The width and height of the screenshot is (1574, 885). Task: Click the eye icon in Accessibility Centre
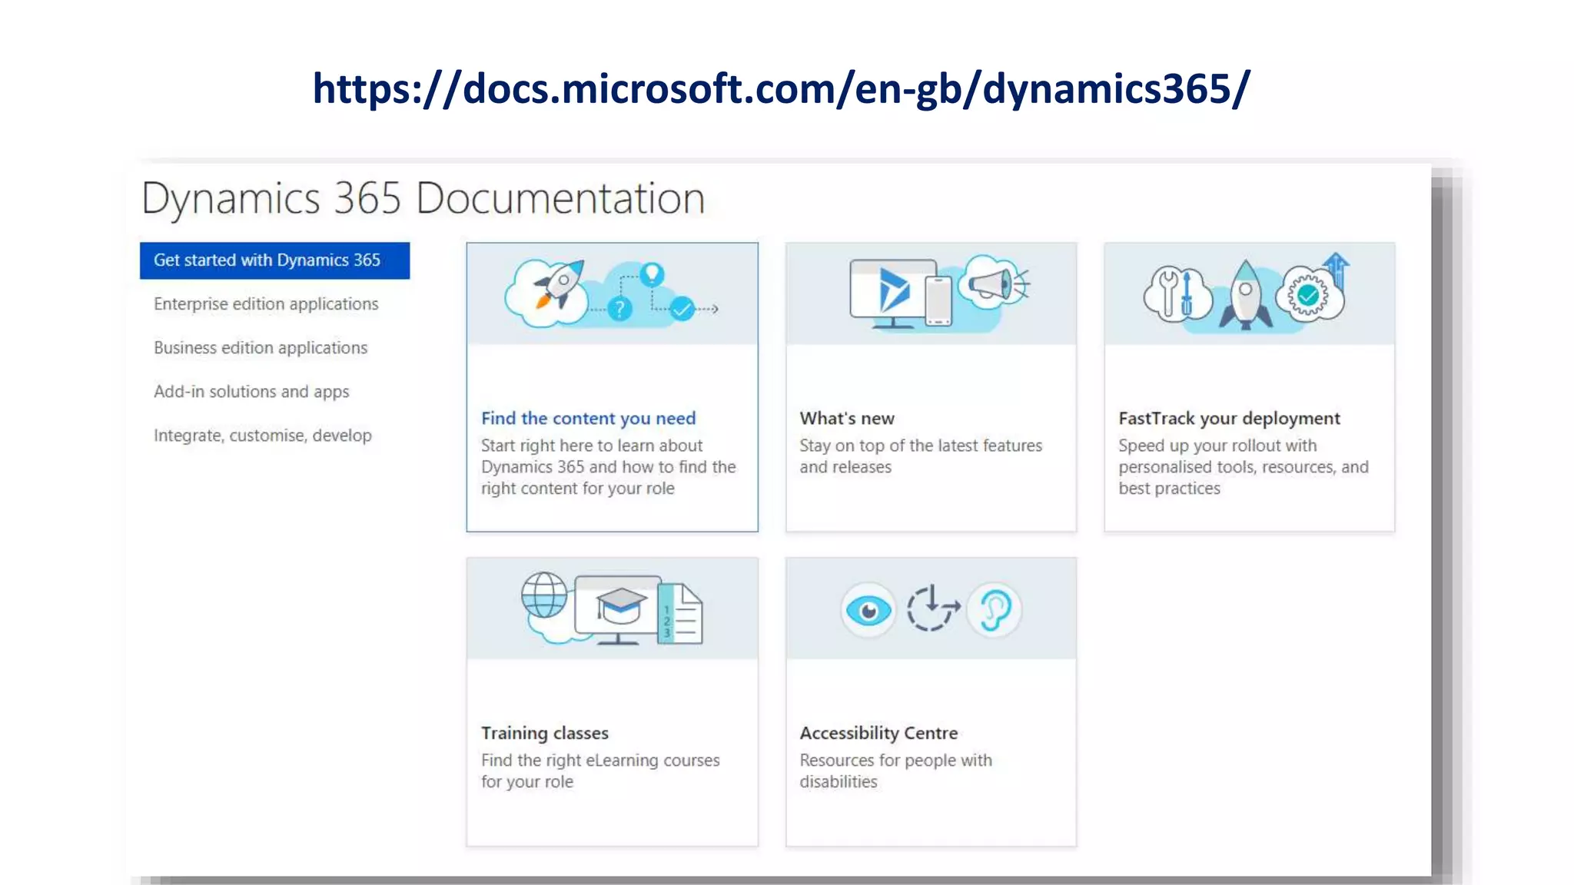click(x=868, y=611)
